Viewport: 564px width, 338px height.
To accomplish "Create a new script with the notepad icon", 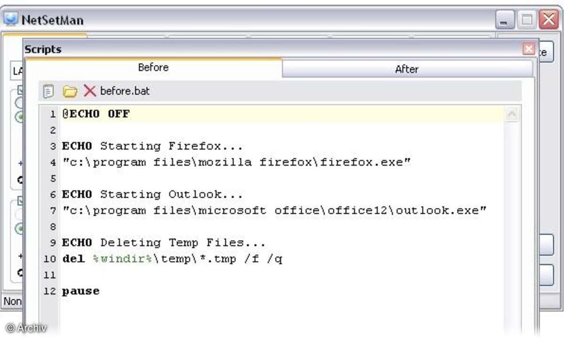I will [x=48, y=91].
